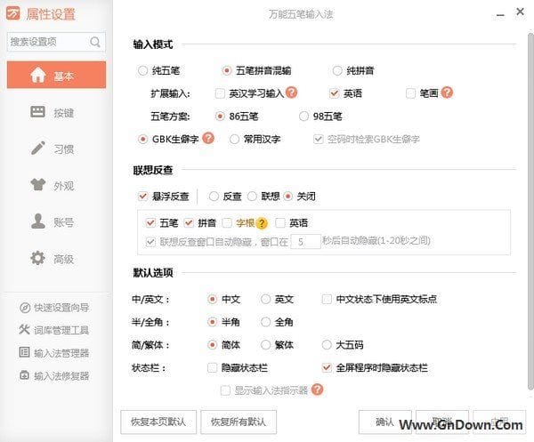Switch to the 外观 tab

(57, 185)
